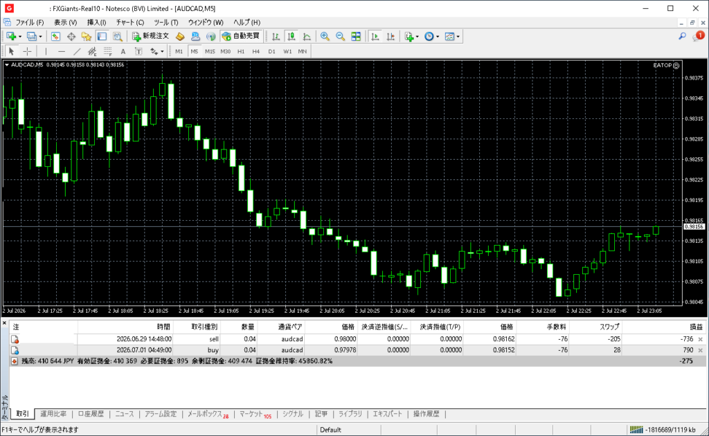
Task: Switch to the 口座履歴 tab
Action: (x=91, y=414)
